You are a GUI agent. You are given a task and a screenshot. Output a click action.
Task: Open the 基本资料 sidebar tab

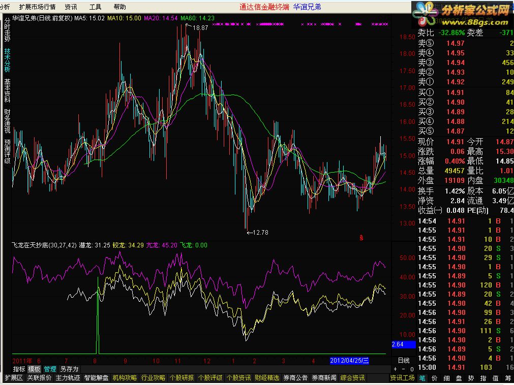click(7, 91)
